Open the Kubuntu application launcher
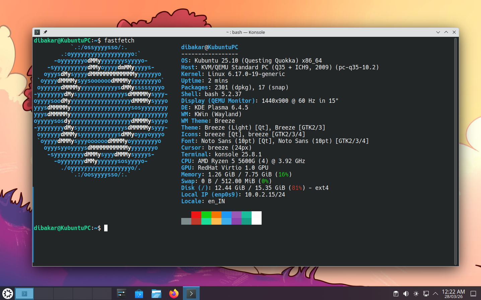 7,293
